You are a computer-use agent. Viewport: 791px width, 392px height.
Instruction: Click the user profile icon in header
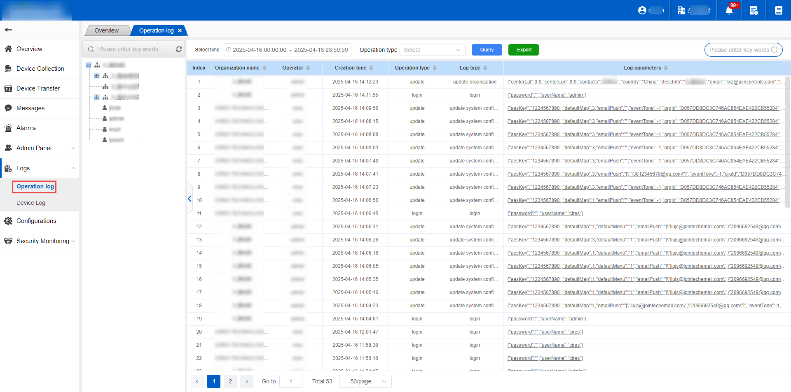click(x=642, y=10)
